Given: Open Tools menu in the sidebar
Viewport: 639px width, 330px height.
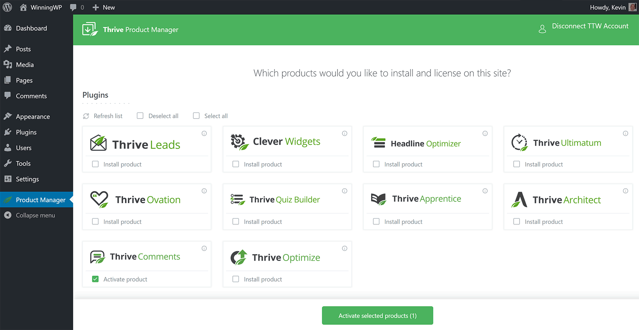Looking at the screenshot, I should coord(36,164).
